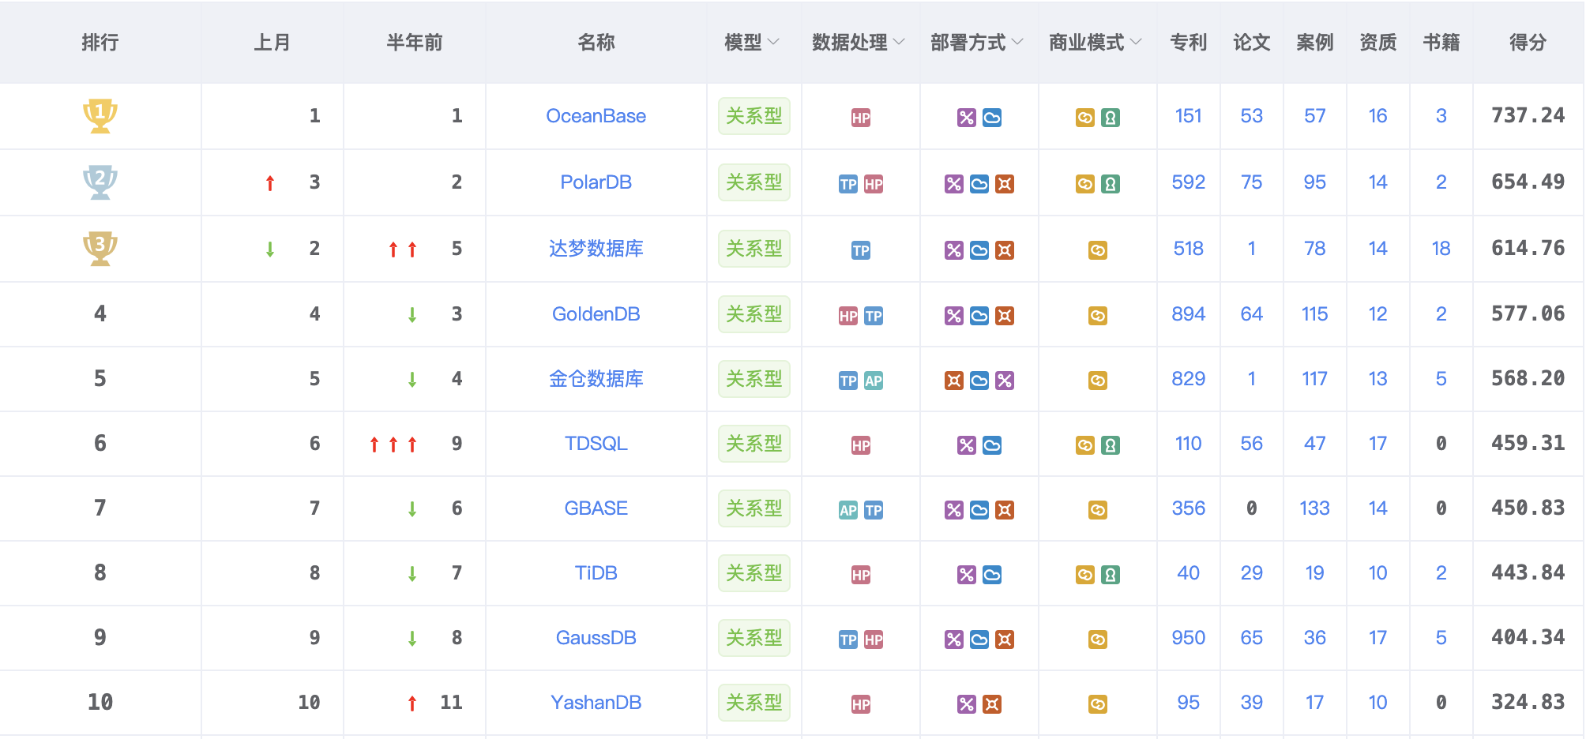
Task: Expand the 数据处理 column filter
Action: [x=859, y=43]
